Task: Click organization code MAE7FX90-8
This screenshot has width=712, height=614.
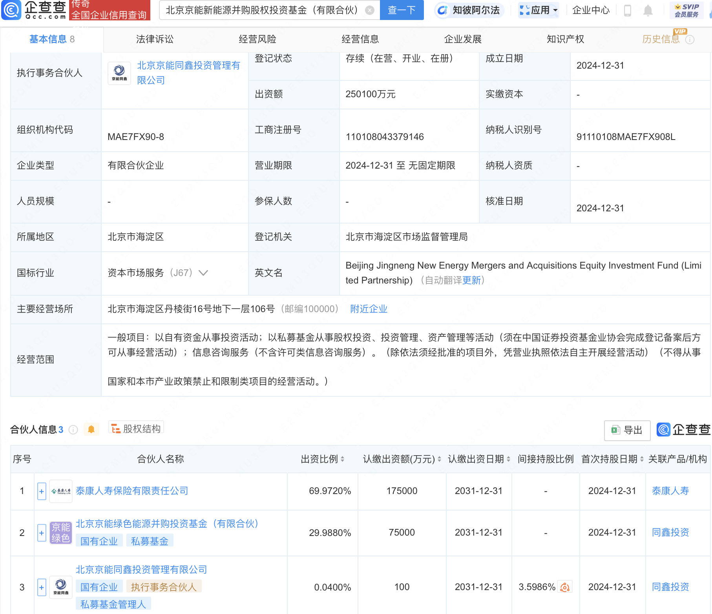Action: 136,137
